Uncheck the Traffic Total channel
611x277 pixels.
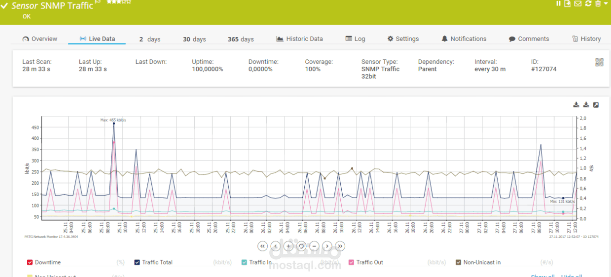point(137,262)
